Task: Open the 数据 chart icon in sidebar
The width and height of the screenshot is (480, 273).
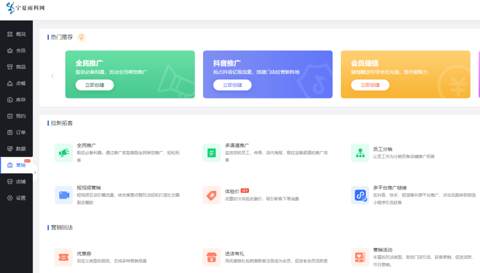Action: [x=10, y=149]
